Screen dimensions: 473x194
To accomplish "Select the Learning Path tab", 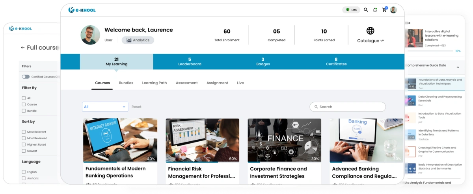I will (x=155, y=83).
